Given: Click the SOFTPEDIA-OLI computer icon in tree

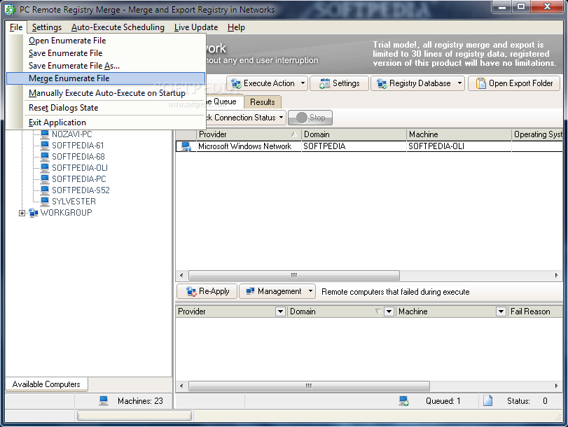Looking at the screenshot, I should pyautogui.click(x=45, y=168).
